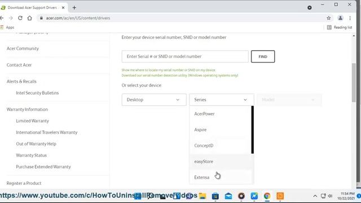Open Warranty Status link
The width and height of the screenshot is (361, 203).
tap(32, 156)
